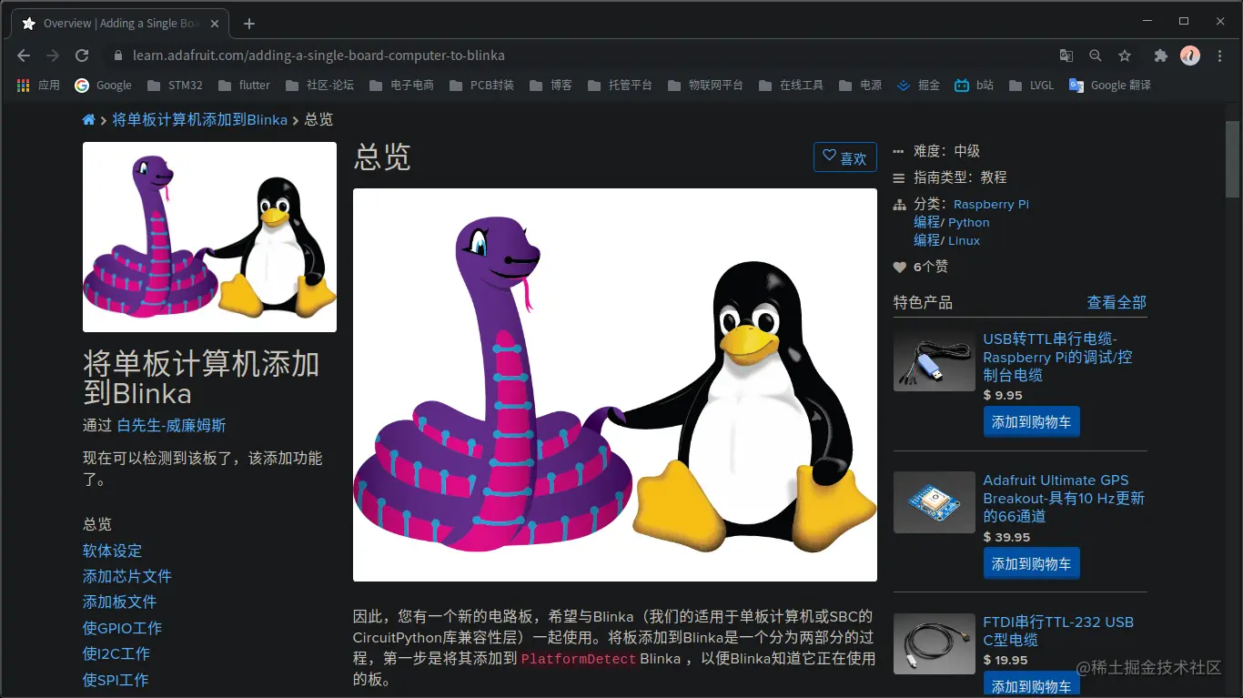Open the 物联网平台 bookmark folder
1243x698 pixels.
[705, 85]
